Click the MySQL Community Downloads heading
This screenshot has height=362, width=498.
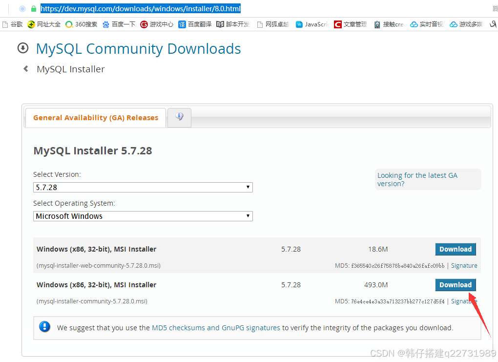[x=139, y=49]
